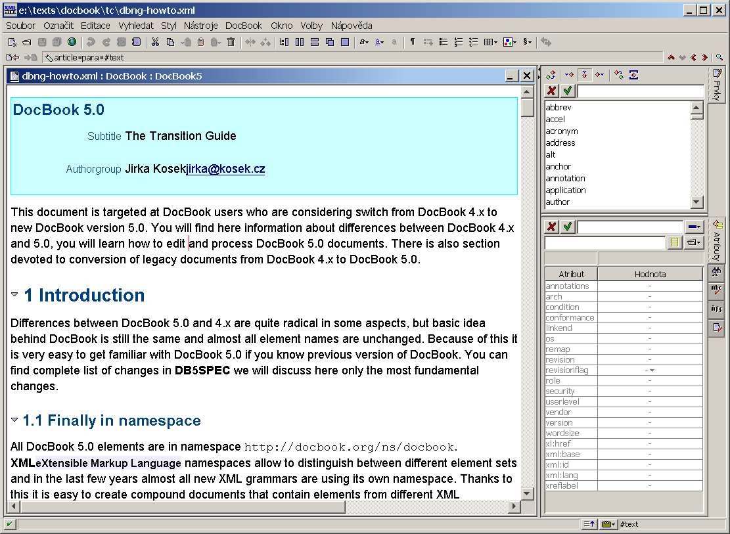Viewport: 730px width, 534px height.
Task: Click the Paste clipboard toolbar icon
Action: coord(200,42)
